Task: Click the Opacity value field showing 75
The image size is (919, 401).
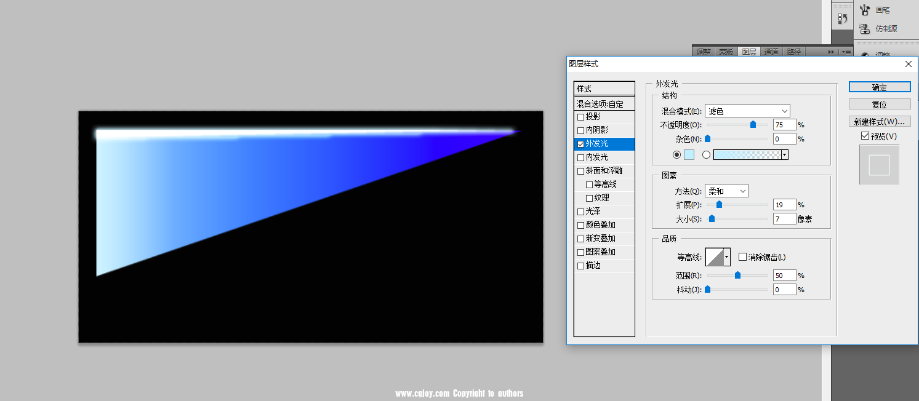Action: tap(784, 125)
